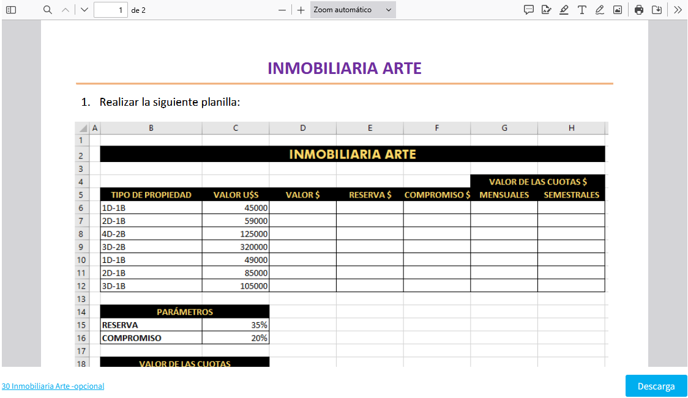
Task: Zoom out with the minus button
Action: (282, 10)
